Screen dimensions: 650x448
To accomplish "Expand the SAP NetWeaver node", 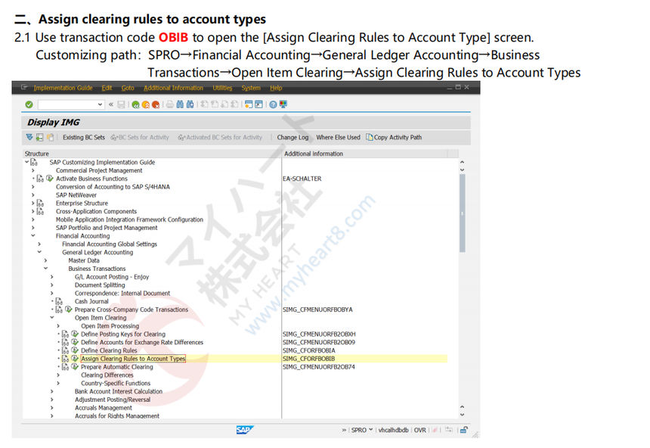I will pos(33,195).
